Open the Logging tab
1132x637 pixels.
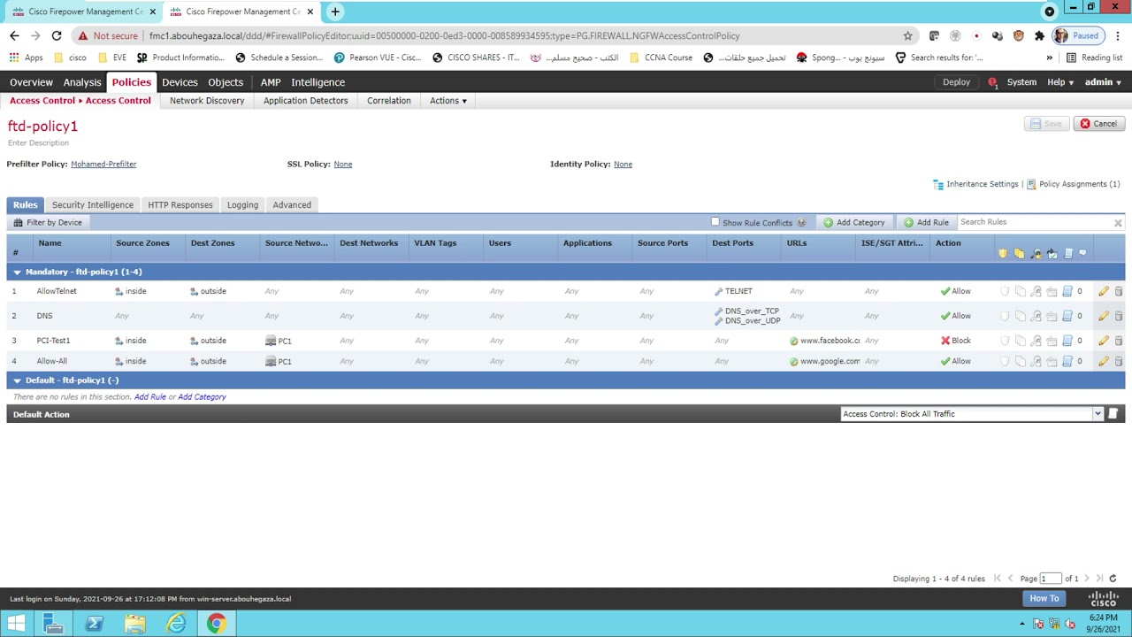[x=242, y=205]
